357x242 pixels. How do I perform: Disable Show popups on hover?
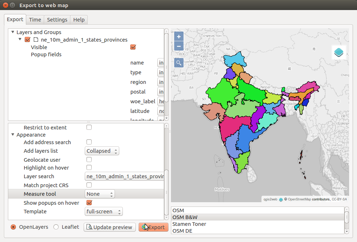89,203
